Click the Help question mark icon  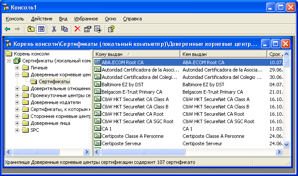click(111, 29)
